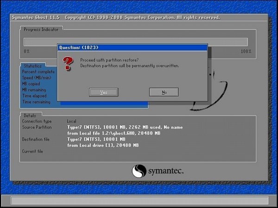
Task: Click Yes to proceed with partition restore
Action: (103, 92)
